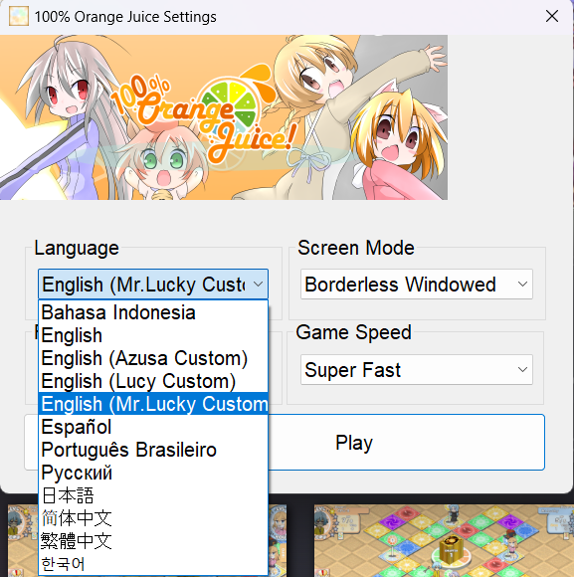
Task: Select 繁體中文 language option
Action: click(x=153, y=540)
